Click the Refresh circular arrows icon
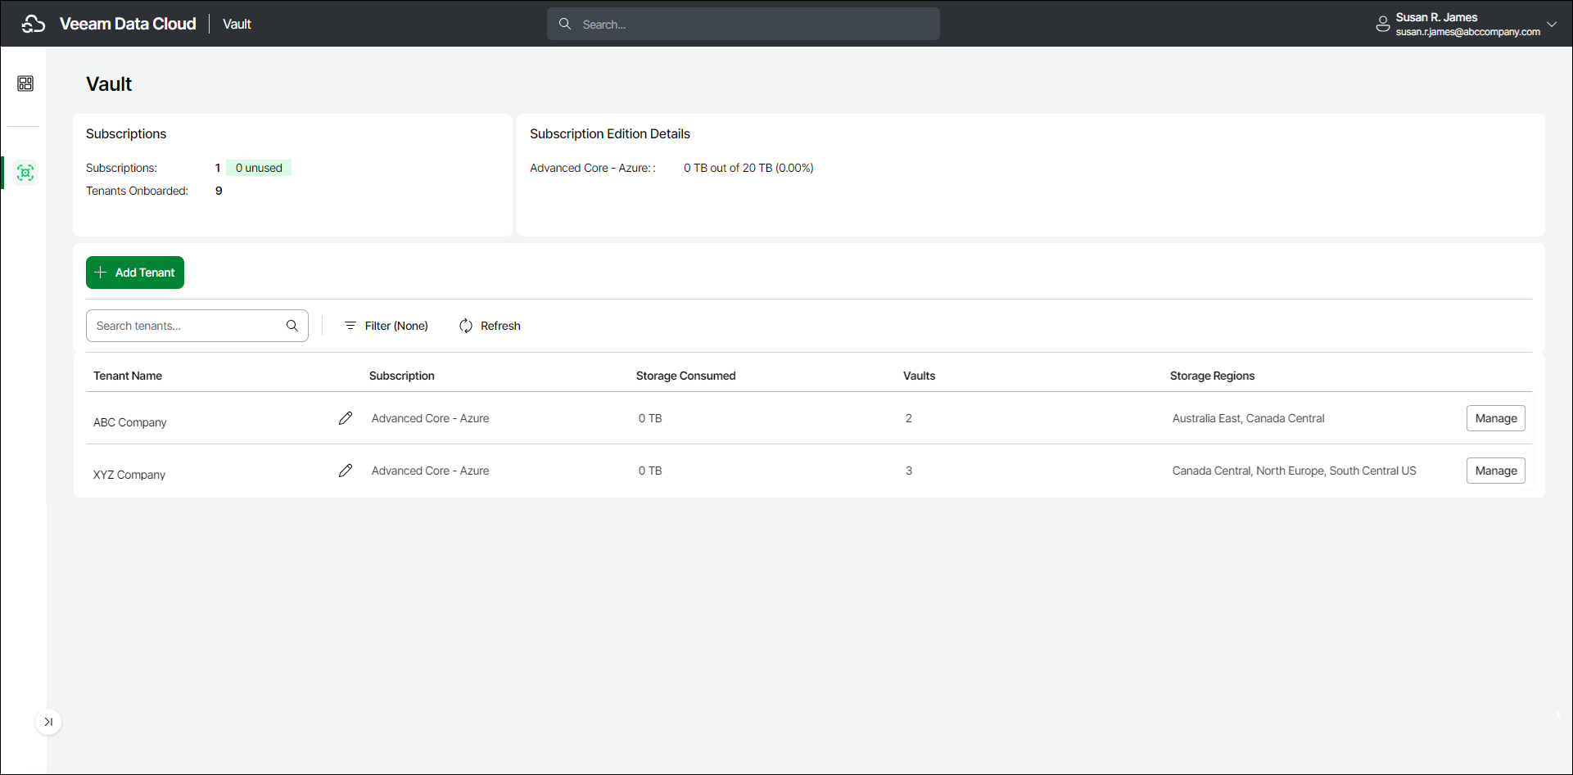This screenshot has width=1573, height=775. click(x=466, y=326)
